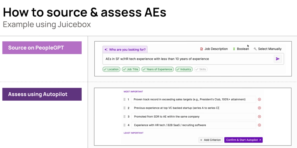Remove the SDR to AE promotion criterion
Image resolution: width=297 pixels, height=148 pixels.
[259, 116]
